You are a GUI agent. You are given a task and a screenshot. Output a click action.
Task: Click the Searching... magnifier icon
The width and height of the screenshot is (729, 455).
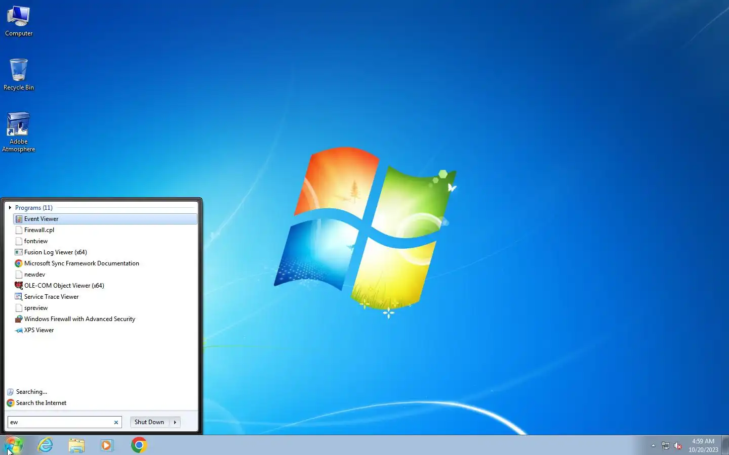click(10, 392)
